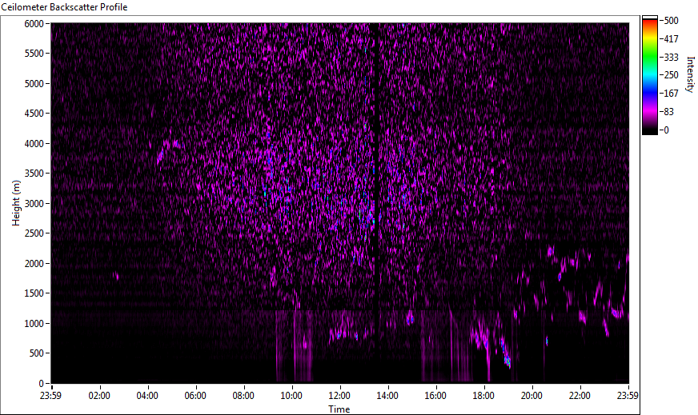Image resolution: width=698 pixels, height=415 pixels.
Task: Click the 6000 height axis value
Action: (34, 23)
